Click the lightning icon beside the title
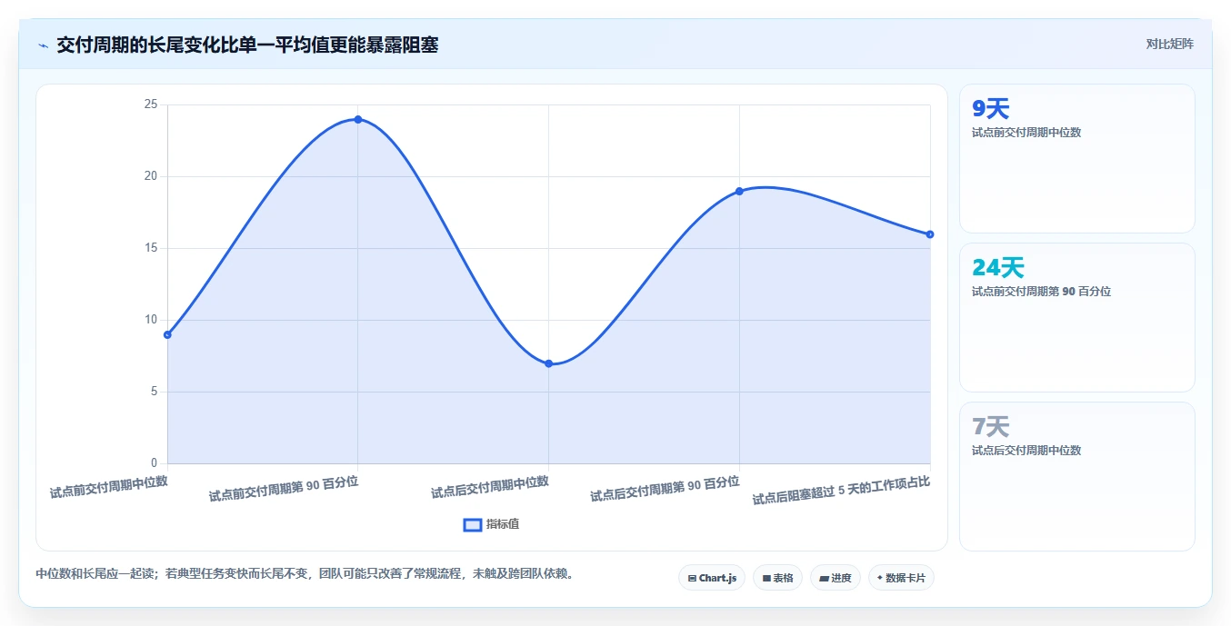1231x626 pixels. [x=44, y=45]
